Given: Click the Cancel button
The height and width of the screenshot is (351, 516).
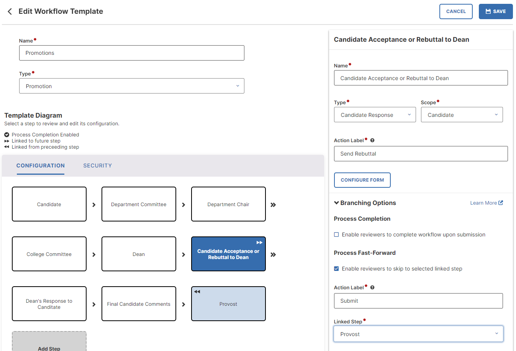Looking at the screenshot, I should [456, 11].
